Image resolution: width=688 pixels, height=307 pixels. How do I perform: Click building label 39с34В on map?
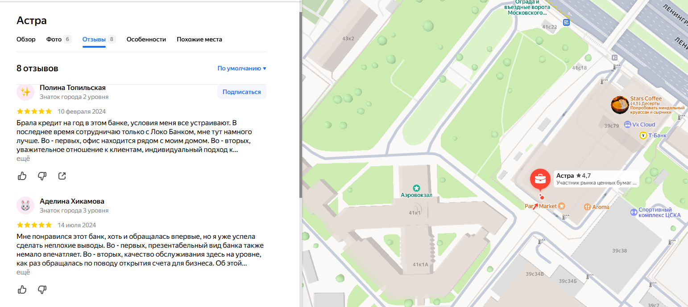535,274
